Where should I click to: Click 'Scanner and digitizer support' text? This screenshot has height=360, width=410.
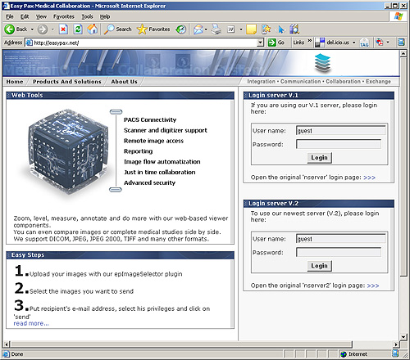166,130
